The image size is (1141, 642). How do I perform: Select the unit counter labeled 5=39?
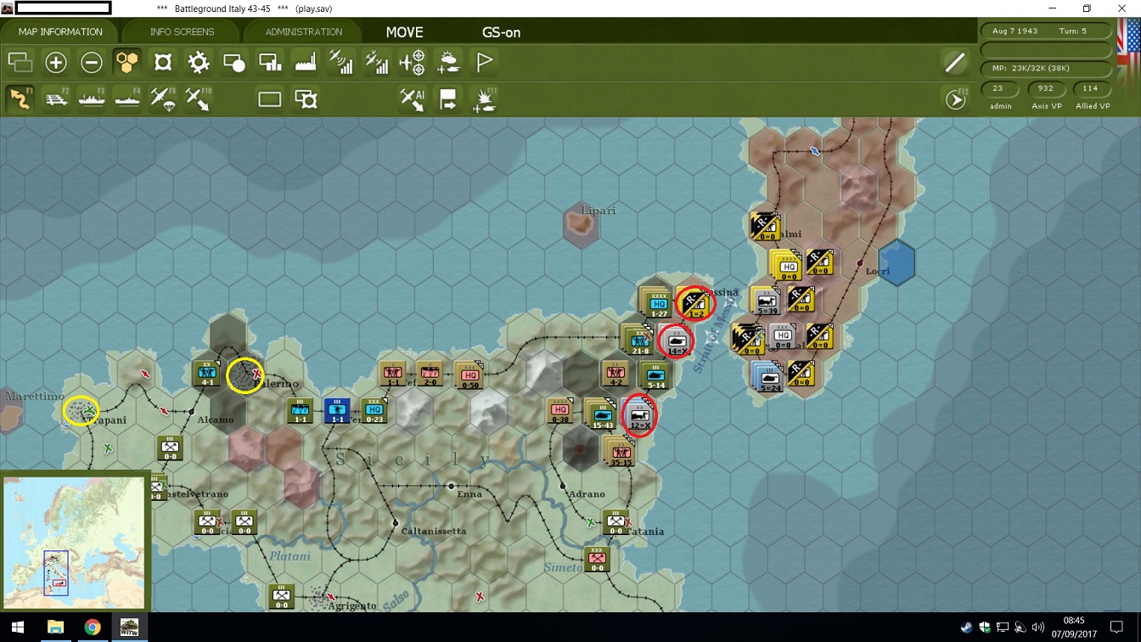pos(767,301)
